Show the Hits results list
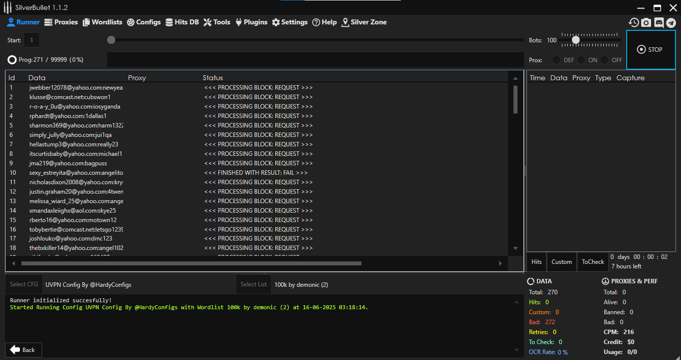 536,262
